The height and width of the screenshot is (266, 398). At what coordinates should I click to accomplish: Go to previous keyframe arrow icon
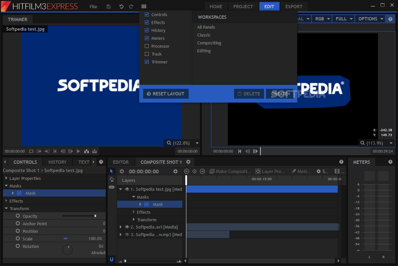[x=187, y=171]
